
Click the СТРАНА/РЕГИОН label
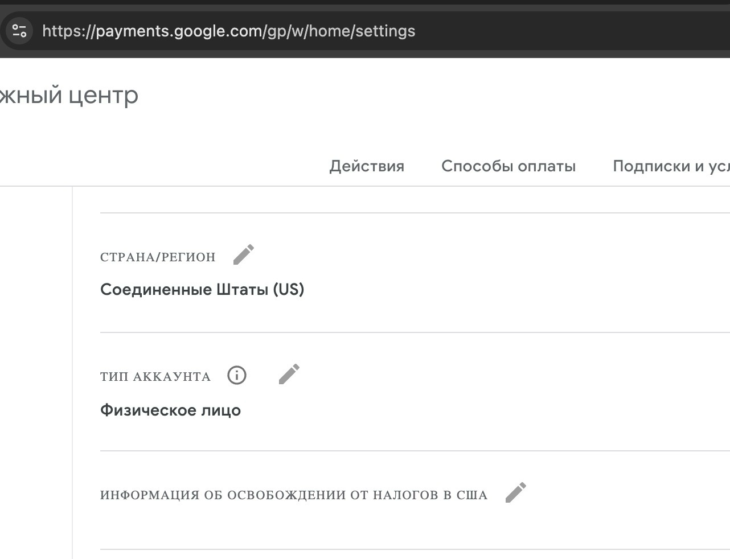click(158, 257)
